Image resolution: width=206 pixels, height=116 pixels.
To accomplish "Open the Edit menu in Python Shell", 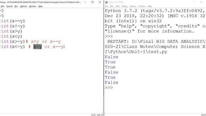I will click(112, 6).
